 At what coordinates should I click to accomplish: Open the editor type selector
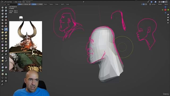(2, 2)
